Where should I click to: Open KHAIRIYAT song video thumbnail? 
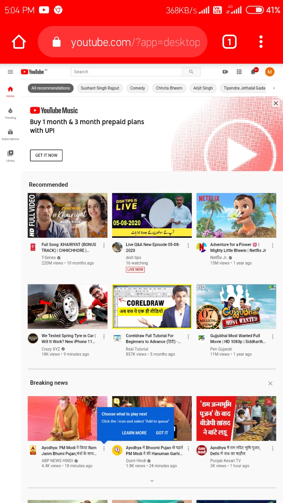[x=68, y=215]
